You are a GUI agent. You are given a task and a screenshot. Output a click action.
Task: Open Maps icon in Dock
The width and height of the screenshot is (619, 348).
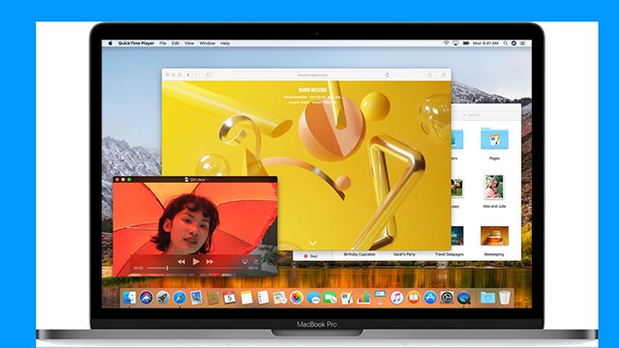coord(280,298)
